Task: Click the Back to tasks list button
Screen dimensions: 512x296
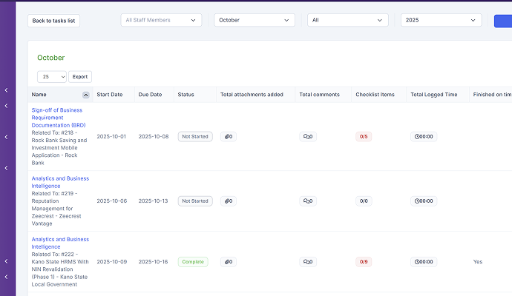Action: pos(53,21)
